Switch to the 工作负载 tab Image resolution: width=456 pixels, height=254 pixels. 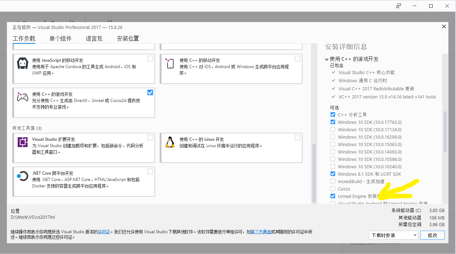[24, 38]
